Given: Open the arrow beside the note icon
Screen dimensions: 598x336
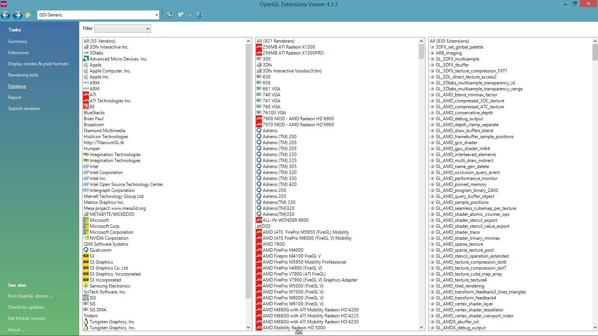Looking at the screenshot, I should (x=190, y=15).
